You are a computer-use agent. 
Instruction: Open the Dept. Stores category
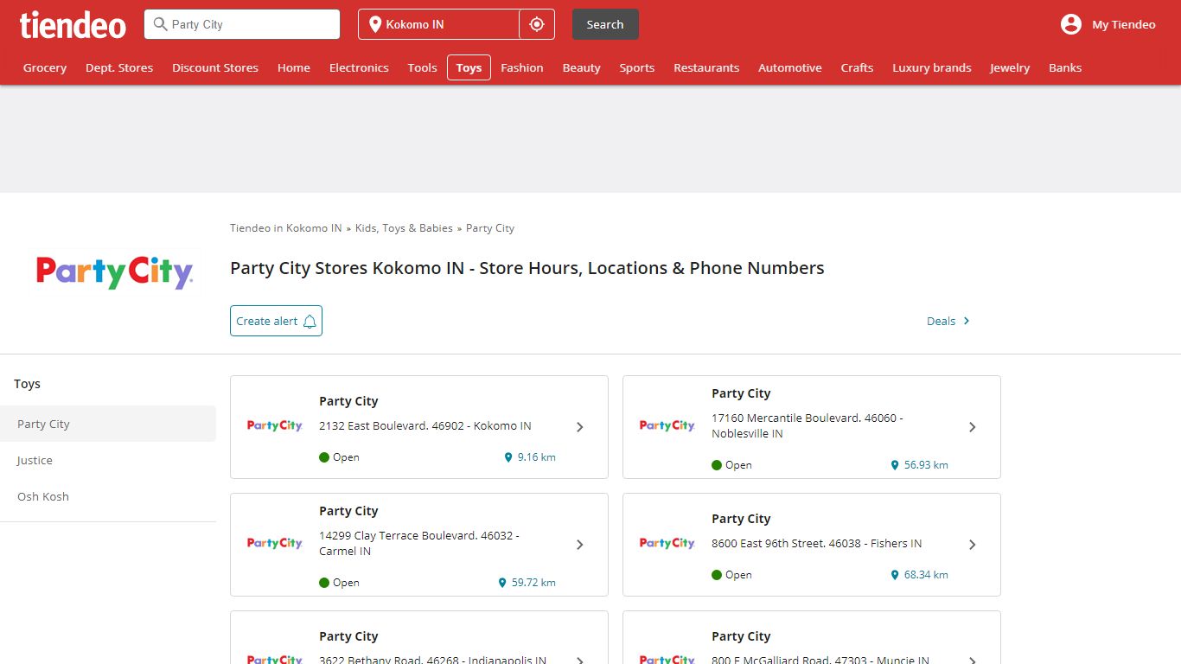119,67
